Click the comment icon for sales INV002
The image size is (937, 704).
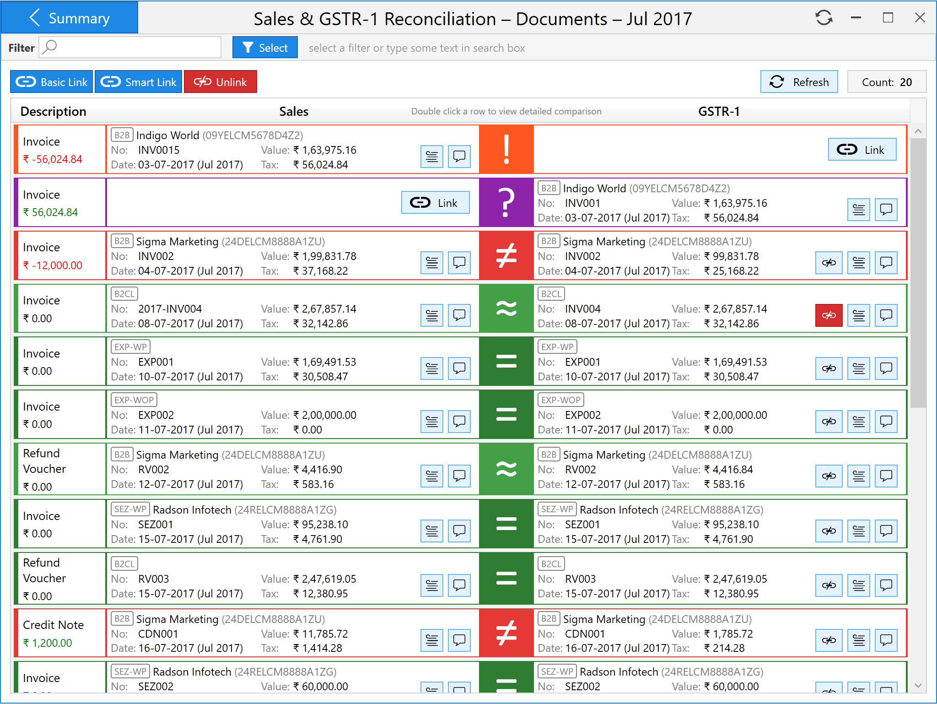pos(459,263)
